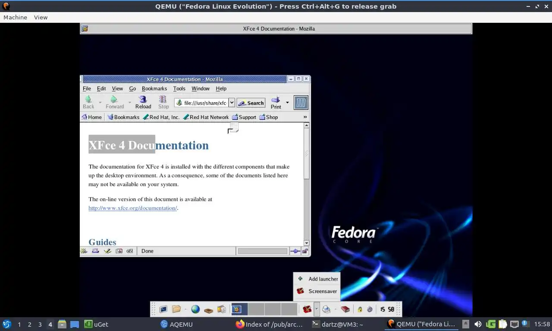Open the URL history dropdown arrow
This screenshot has height=331, width=552.
click(x=232, y=103)
